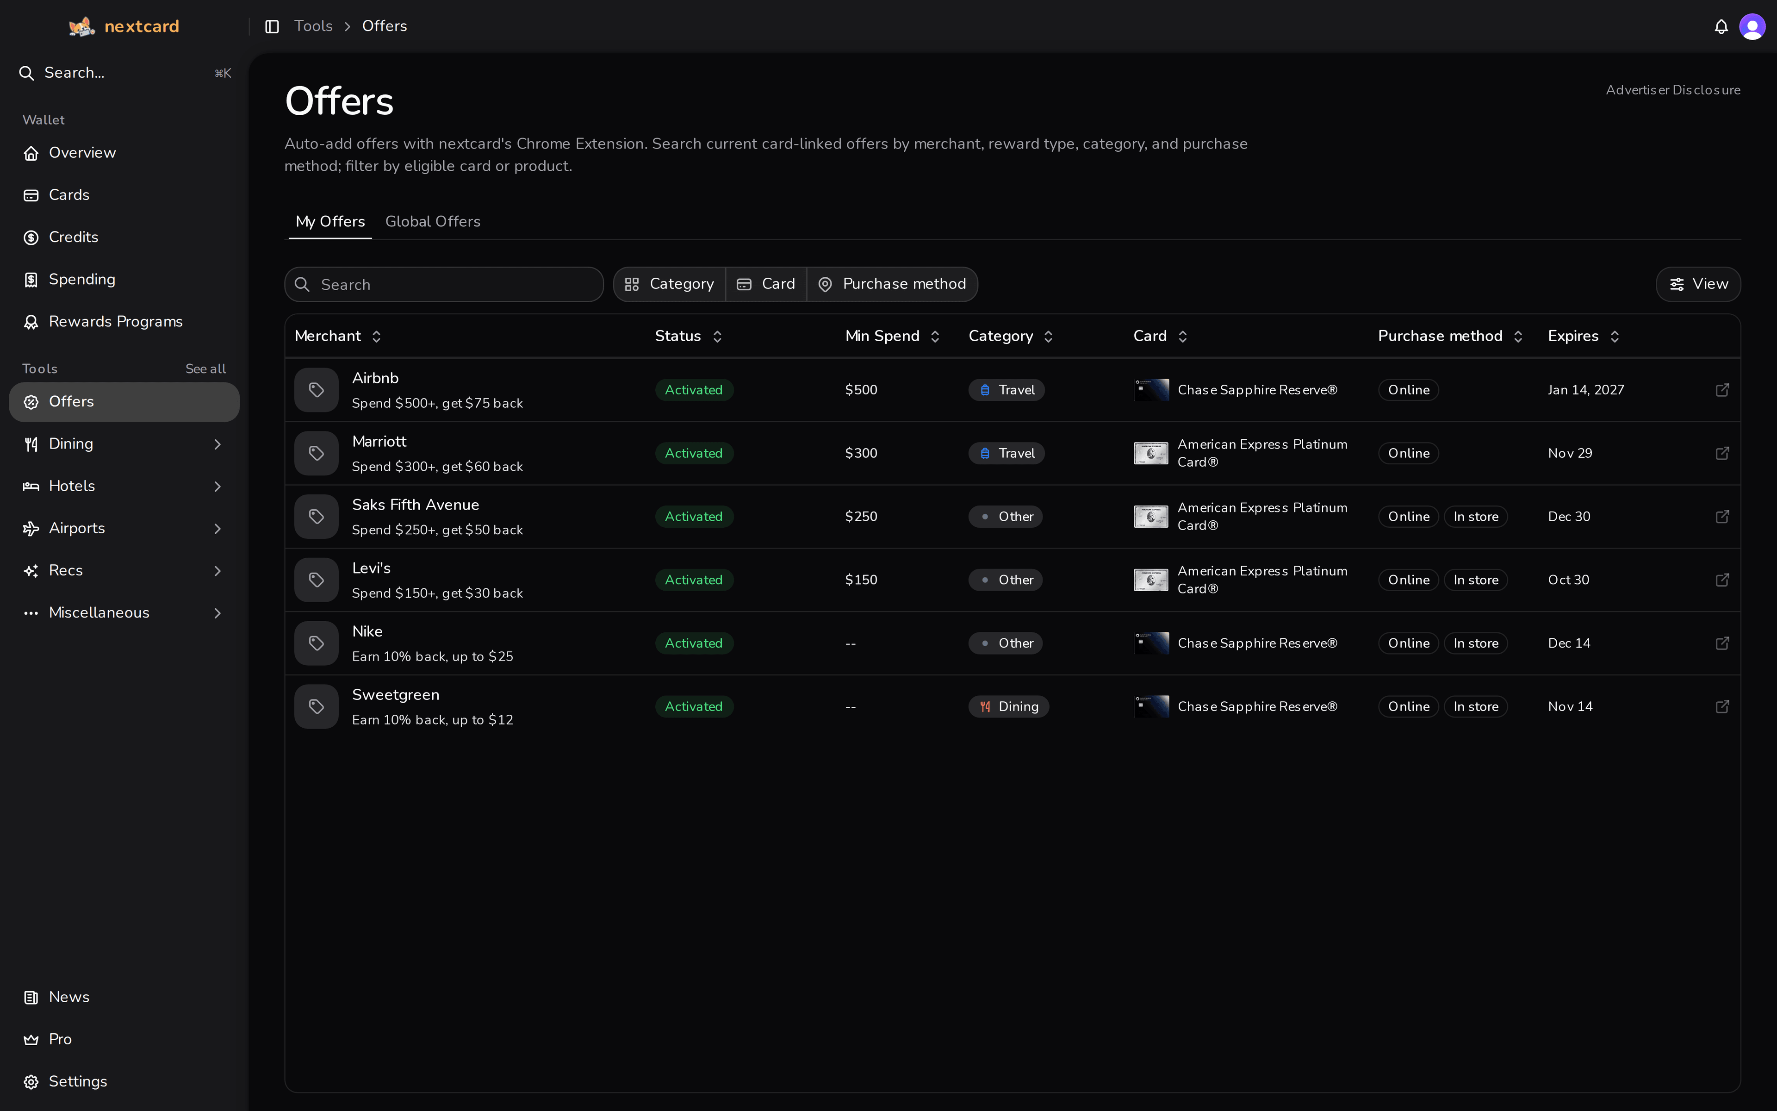
Task: Open Credits in the sidebar
Action: (x=124, y=237)
